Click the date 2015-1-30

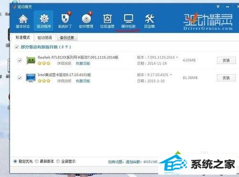(x=156, y=81)
